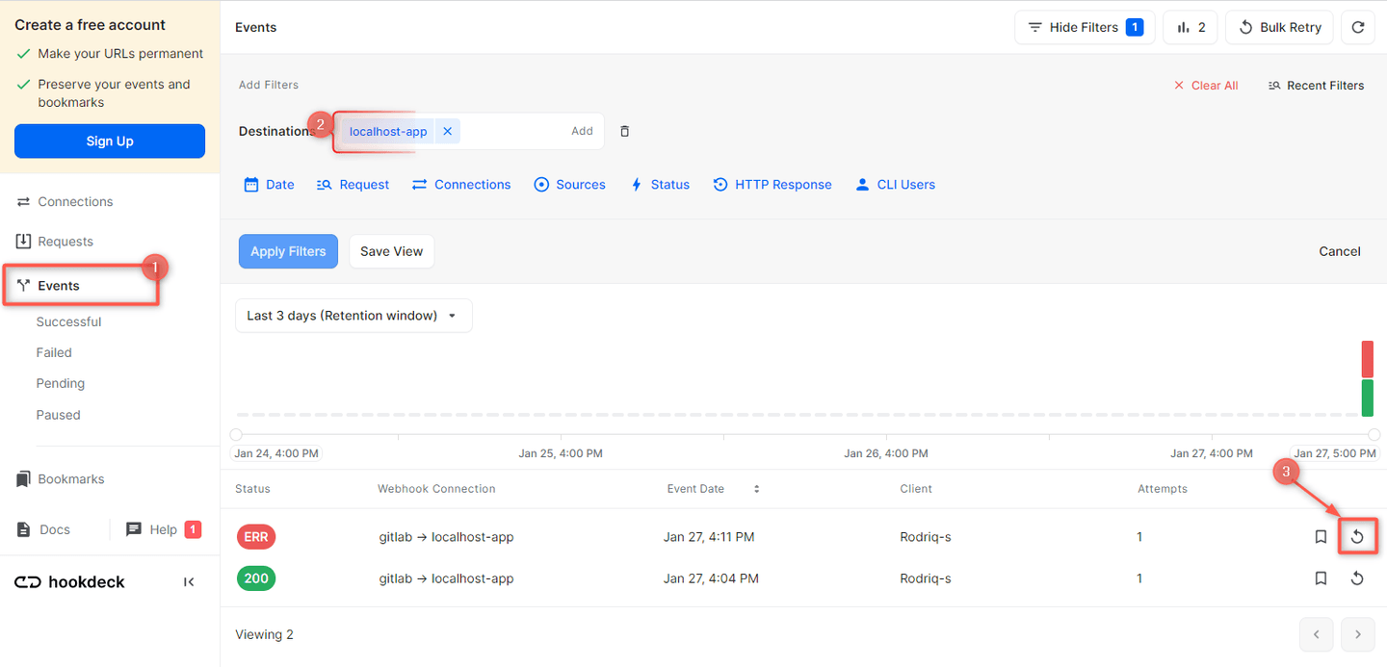The width and height of the screenshot is (1387, 667).
Task: Open the Failed events section
Action: tap(54, 351)
